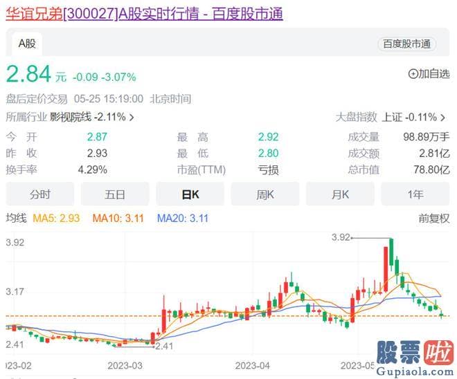Screen dimensions: 457x379
Task: Click the 2023-03 date label on the axis
Action: point(125,366)
